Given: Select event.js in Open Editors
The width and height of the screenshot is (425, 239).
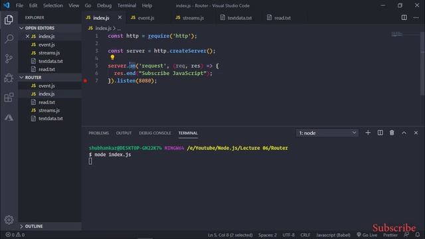Looking at the screenshot, I should coord(50,44).
